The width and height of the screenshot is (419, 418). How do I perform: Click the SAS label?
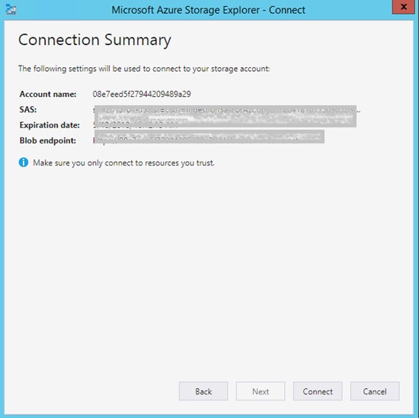(28, 109)
